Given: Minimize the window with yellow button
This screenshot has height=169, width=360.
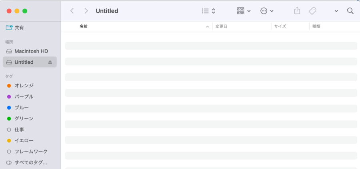Looking at the screenshot, I should coord(17,11).
